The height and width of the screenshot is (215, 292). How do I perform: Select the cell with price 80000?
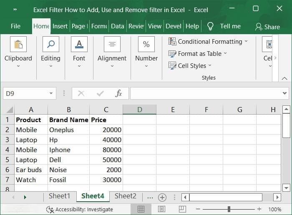(x=106, y=150)
